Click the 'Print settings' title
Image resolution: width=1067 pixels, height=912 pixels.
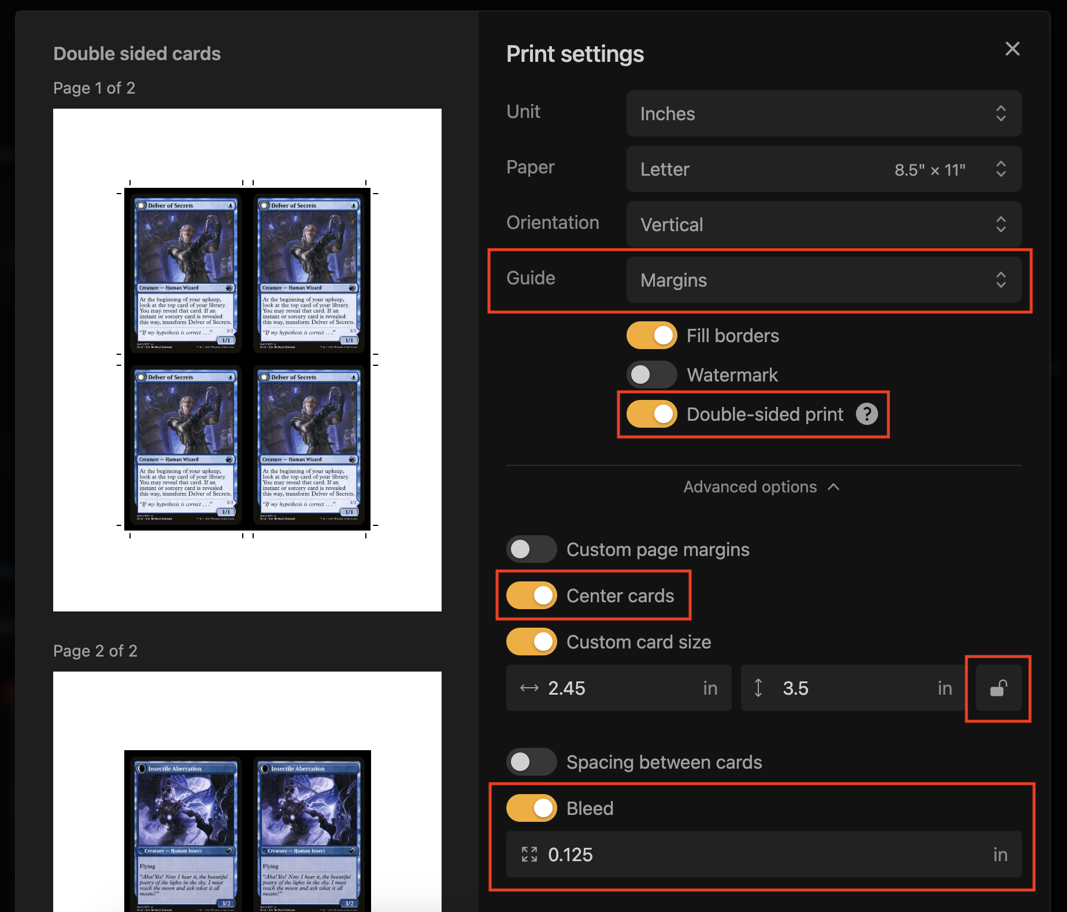pos(575,54)
